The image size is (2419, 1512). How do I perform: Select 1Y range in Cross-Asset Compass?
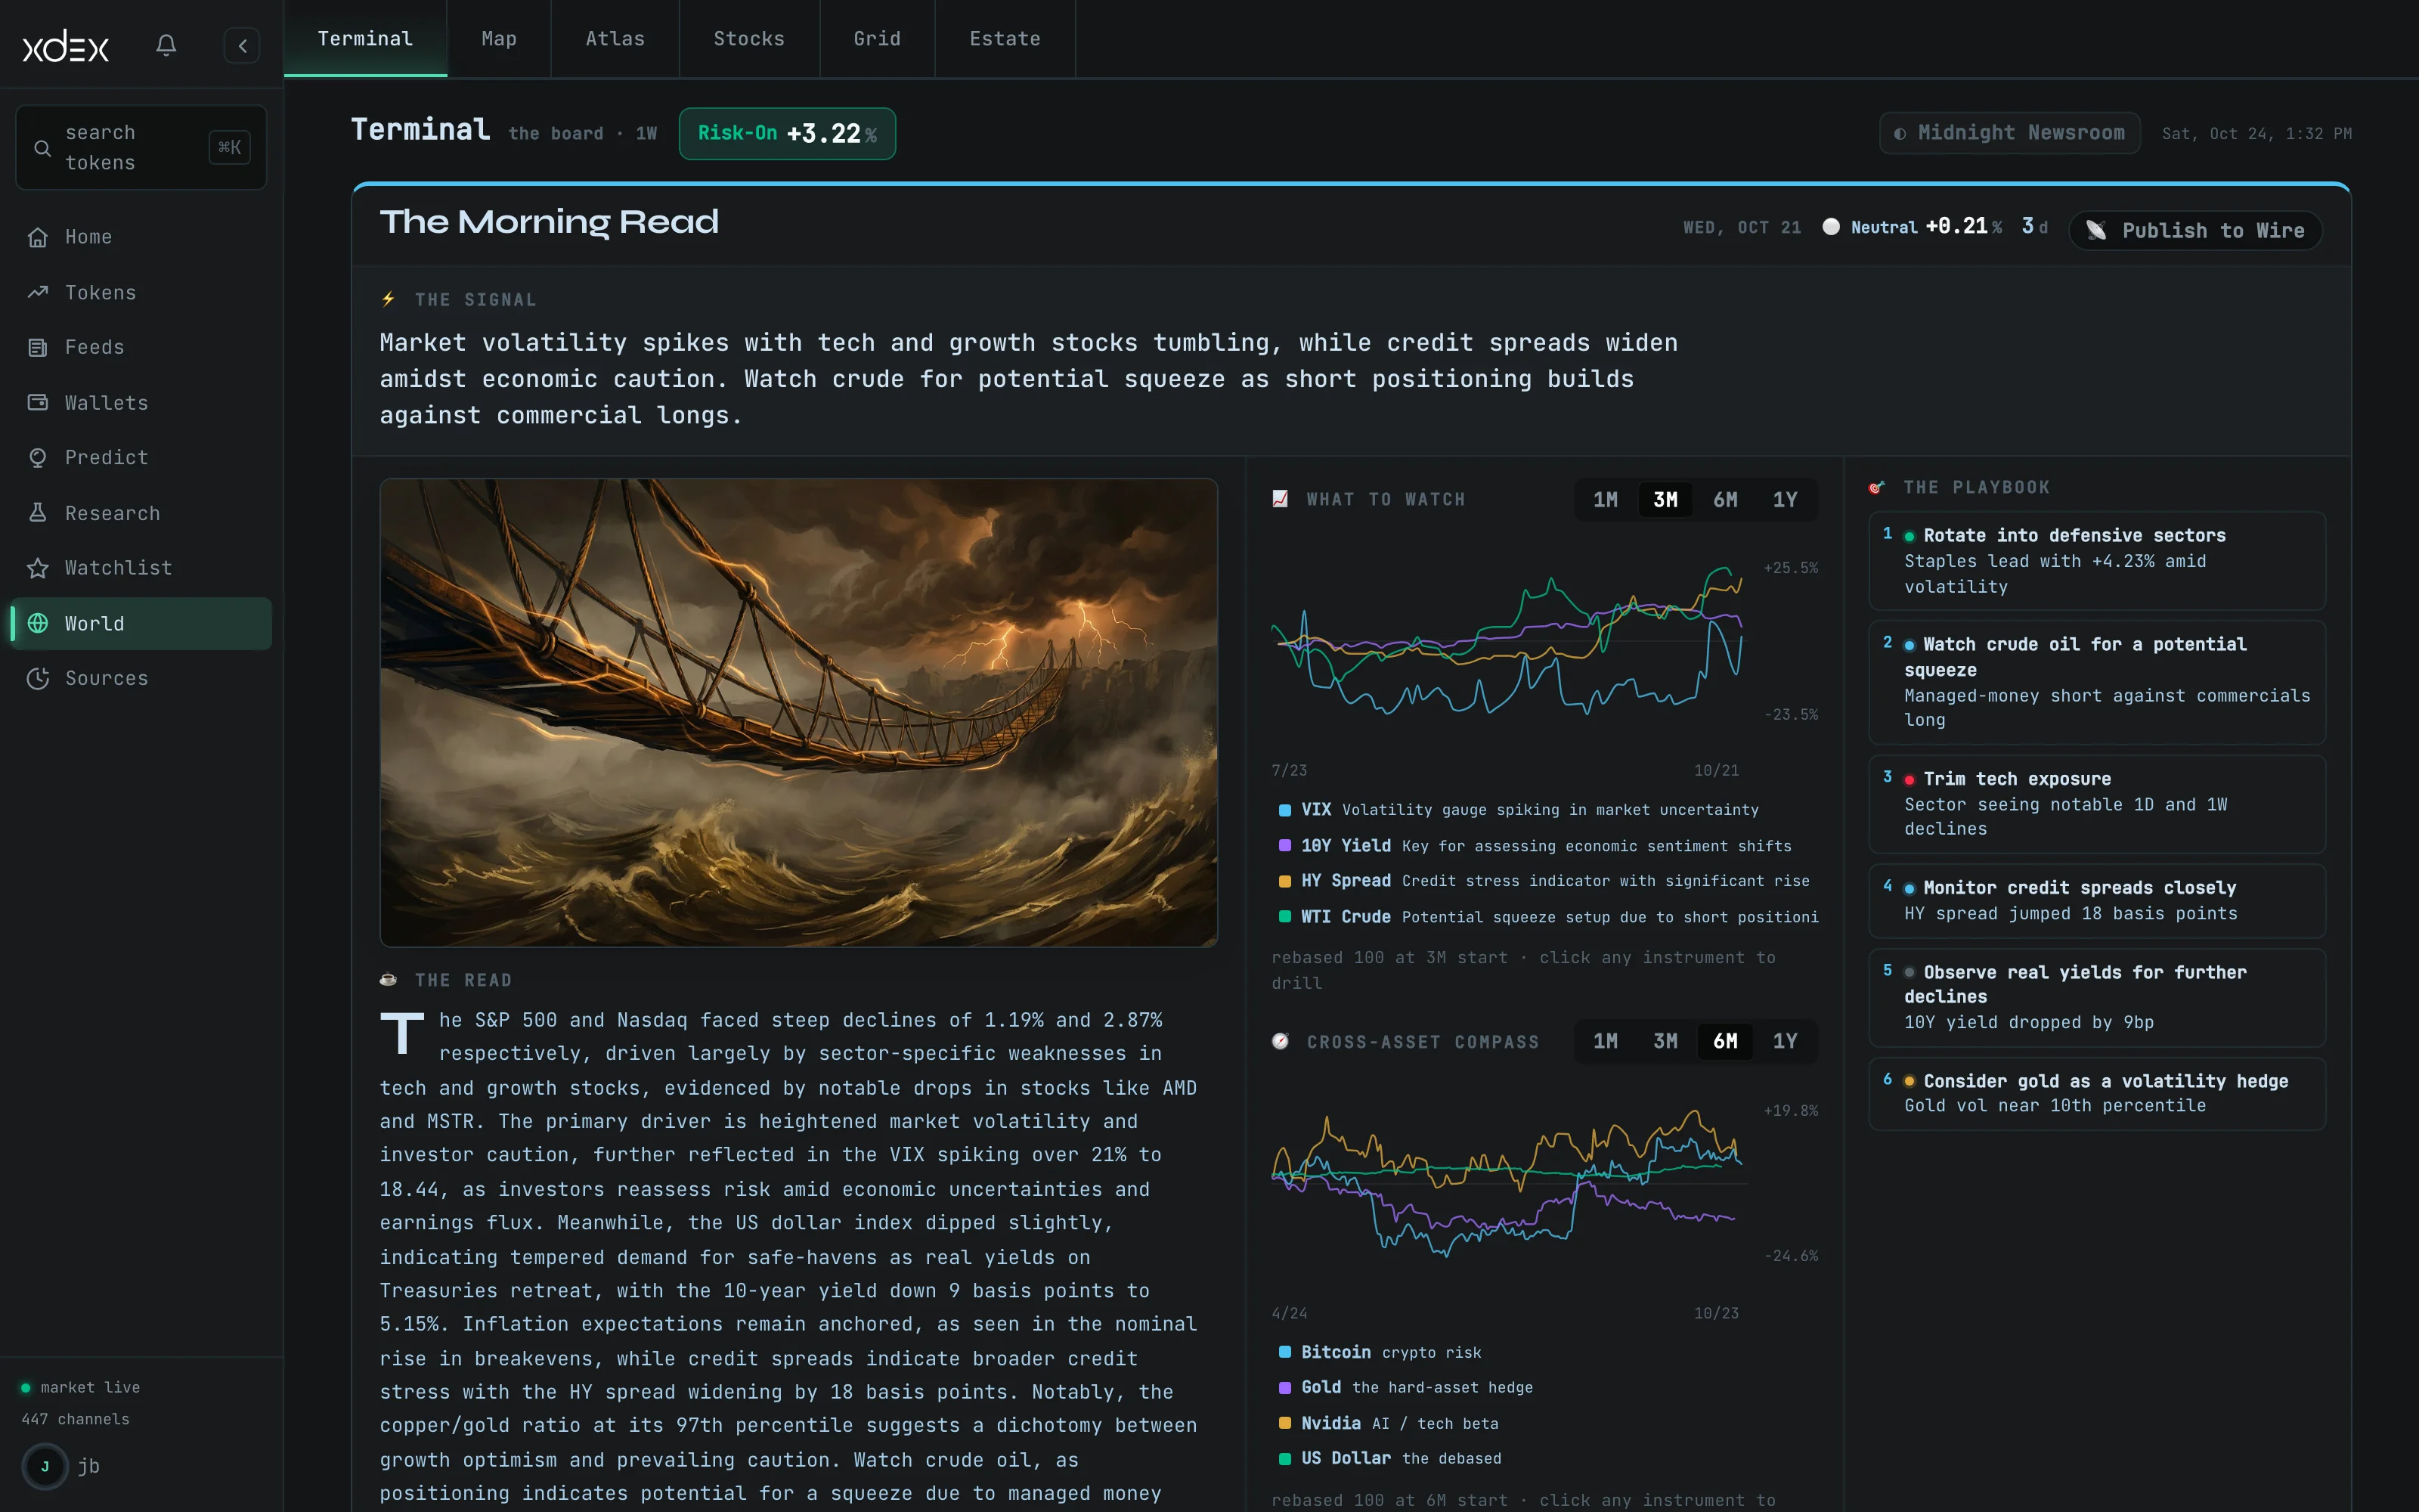tap(1786, 1041)
